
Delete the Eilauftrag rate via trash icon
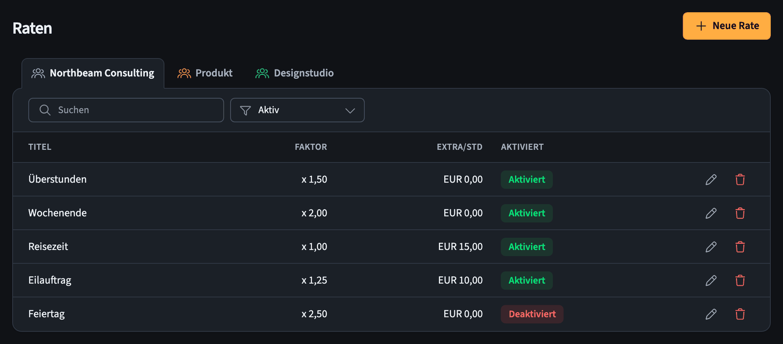click(x=740, y=280)
